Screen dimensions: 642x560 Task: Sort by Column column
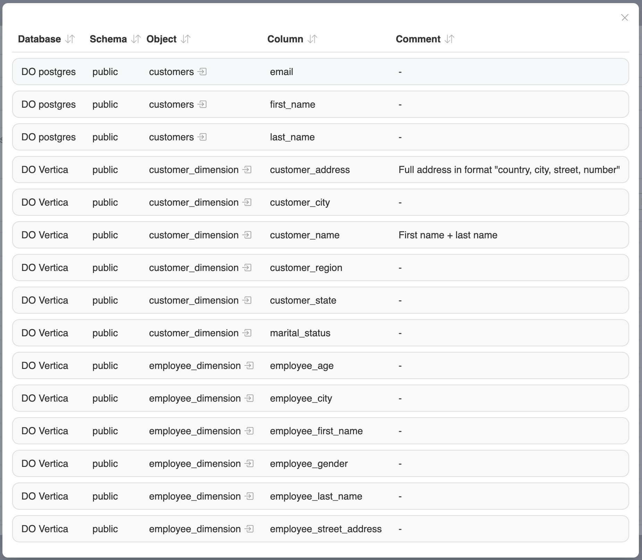coord(312,39)
